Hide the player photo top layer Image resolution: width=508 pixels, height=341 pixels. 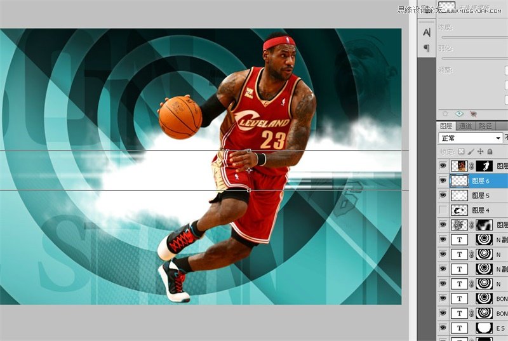pos(443,166)
